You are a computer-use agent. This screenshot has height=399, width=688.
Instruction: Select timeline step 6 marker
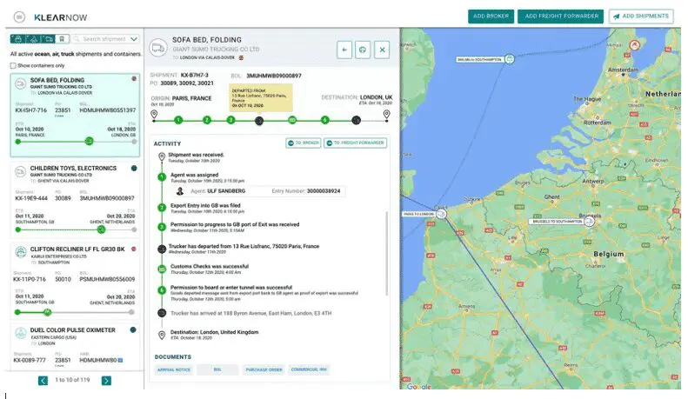coord(324,120)
